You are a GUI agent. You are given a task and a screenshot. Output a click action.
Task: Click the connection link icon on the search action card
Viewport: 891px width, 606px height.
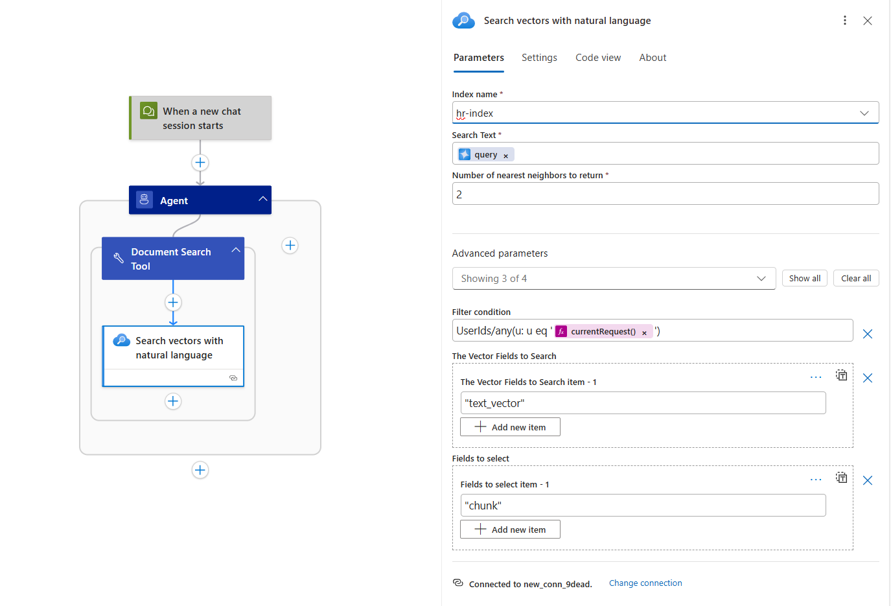point(233,377)
